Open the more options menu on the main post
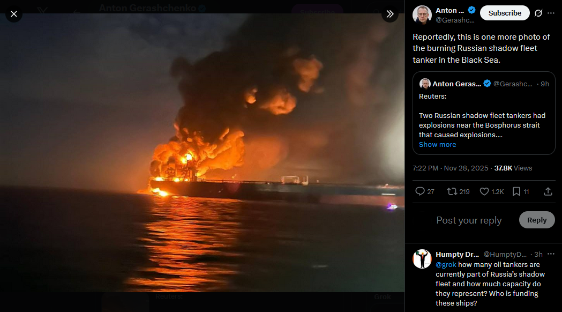The width and height of the screenshot is (562, 312). (551, 13)
